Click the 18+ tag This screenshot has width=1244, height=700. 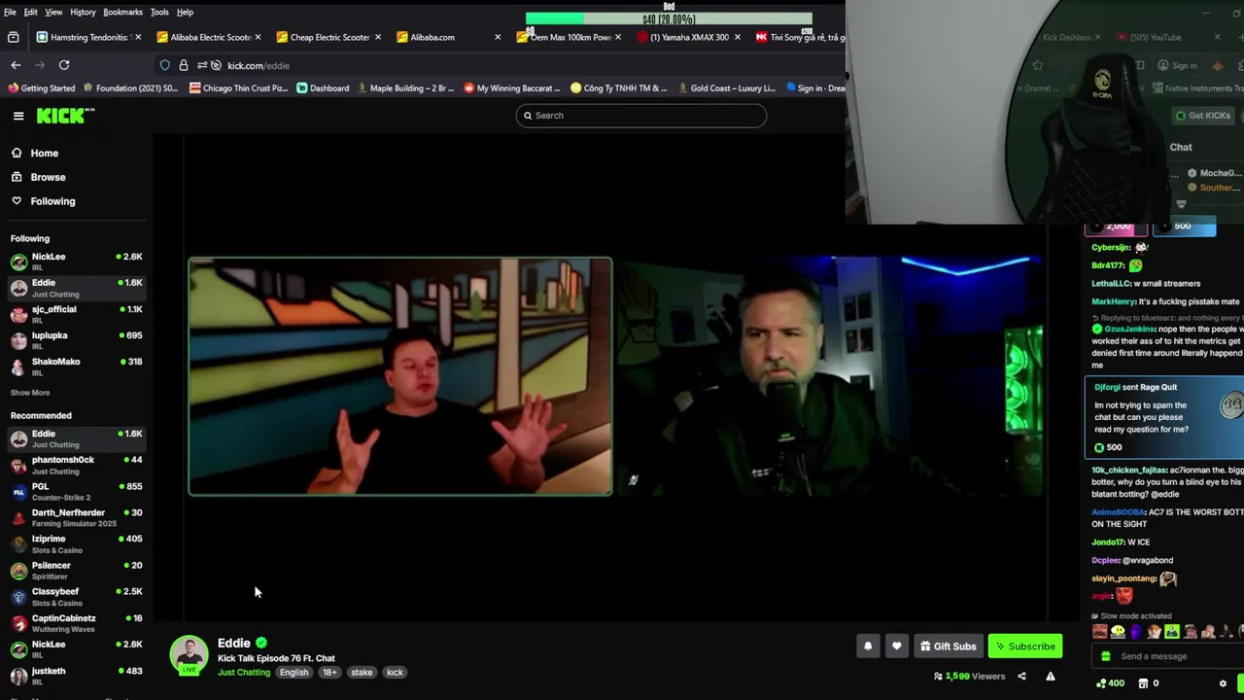coord(329,673)
